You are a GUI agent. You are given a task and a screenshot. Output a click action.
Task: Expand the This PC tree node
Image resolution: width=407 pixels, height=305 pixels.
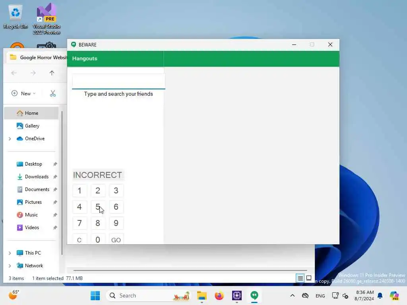[x=10, y=253]
